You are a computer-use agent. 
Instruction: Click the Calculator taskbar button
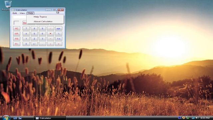(50, 118)
